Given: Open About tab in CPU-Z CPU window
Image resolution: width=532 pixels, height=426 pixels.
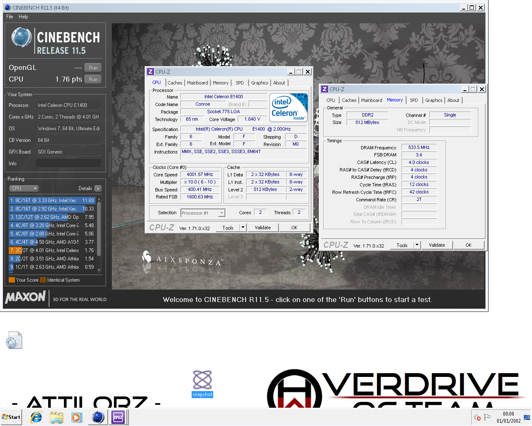Looking at the screenshot, I should 279,83.
